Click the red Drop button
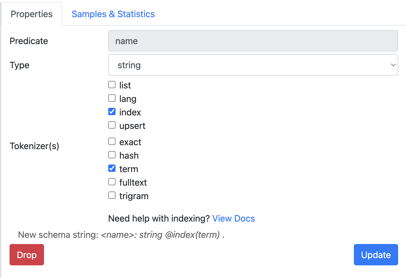 [27, 255]
